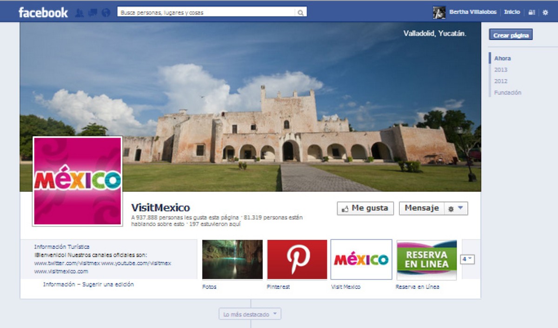This screenshot has width=558, height=328.
Task: Open www.youtube.com/visitmex link
Action: point(136,263)
